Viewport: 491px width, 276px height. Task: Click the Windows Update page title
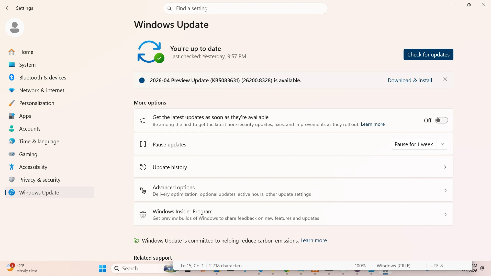[171, 25]
